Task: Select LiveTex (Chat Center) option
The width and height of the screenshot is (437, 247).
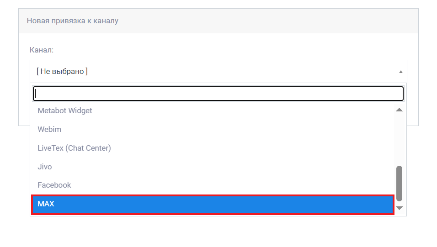Action: tap(74, 148)
